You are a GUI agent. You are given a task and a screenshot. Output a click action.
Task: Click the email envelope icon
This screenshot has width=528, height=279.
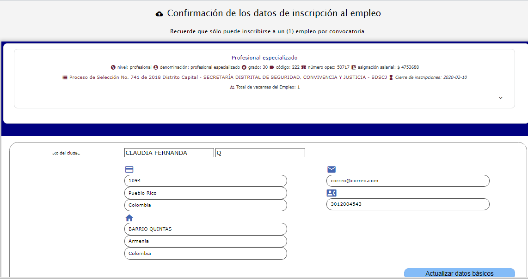point(332,169)
